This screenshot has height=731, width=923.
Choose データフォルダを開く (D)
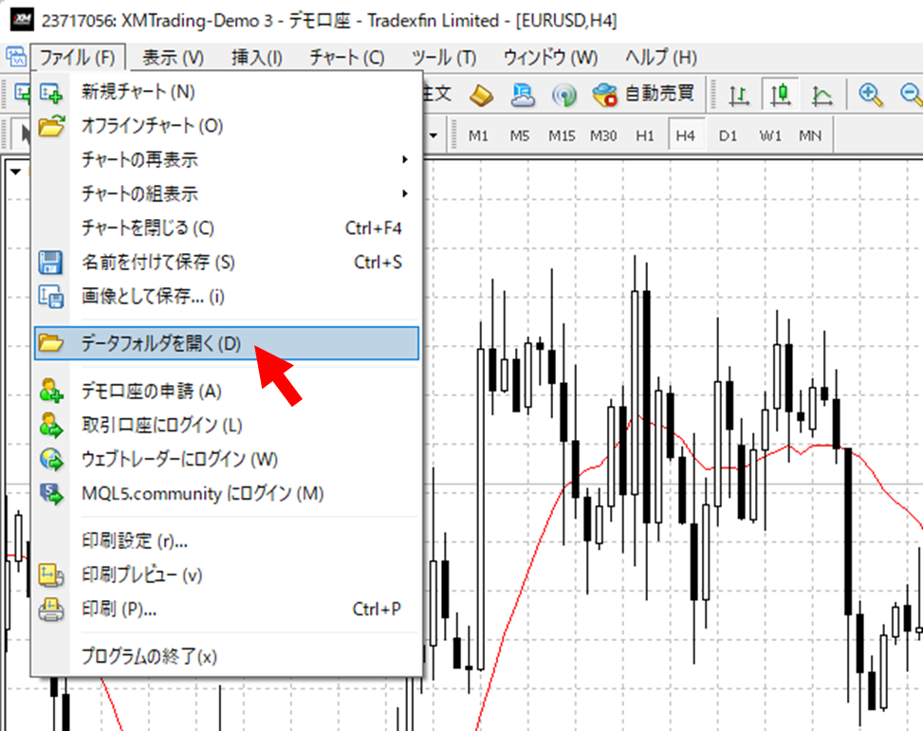coord(227,343)
